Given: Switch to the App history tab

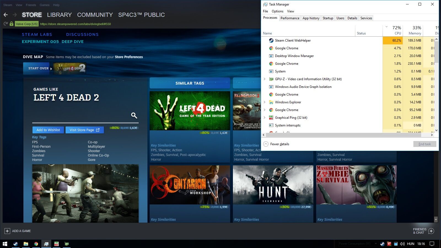Looking at the screenshot, I should click(x=311, y=18).
